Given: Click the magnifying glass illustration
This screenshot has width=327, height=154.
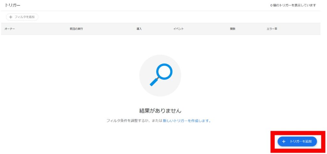Looking at the screenshot, I should point(160,75).
